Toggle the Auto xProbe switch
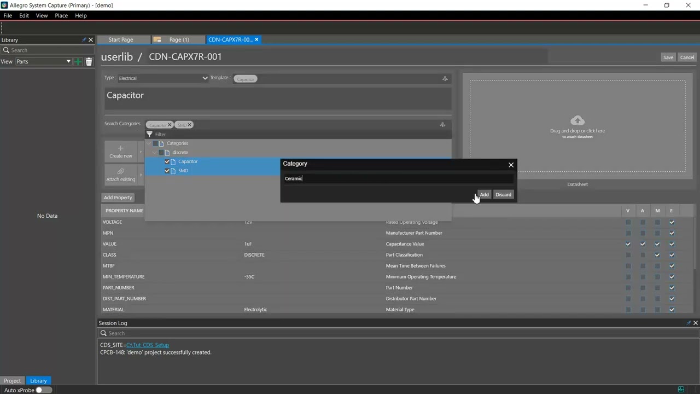 (44, 390)
